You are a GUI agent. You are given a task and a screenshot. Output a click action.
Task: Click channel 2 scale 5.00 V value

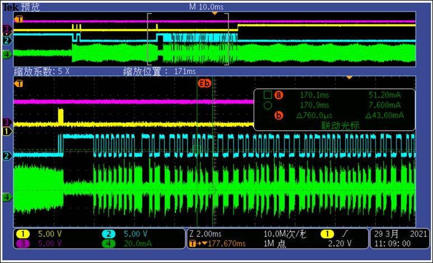coord(136,234)
